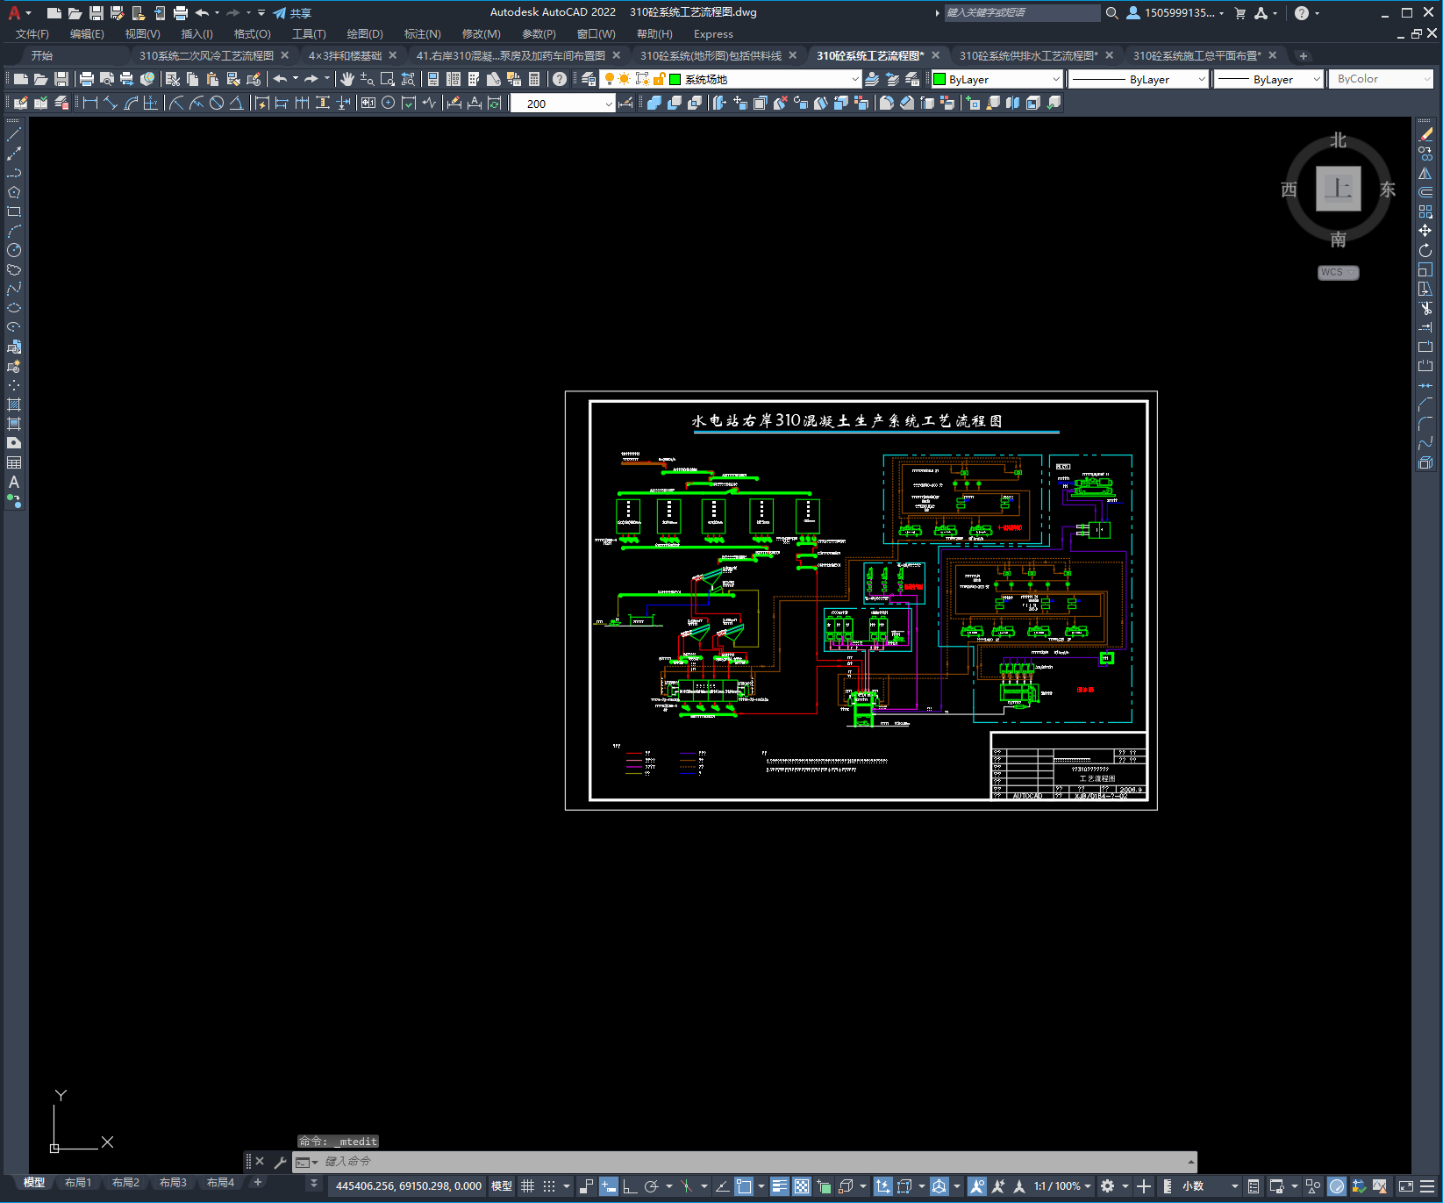Select the Move tool in modify toolbar
Image resolution: width=1443 pixels, height=1203 pixels.
pos(1425,231)
